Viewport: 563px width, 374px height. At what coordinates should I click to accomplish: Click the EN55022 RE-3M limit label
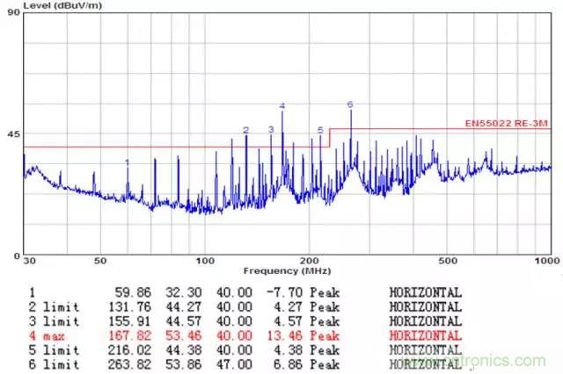(x=507, y=124)
